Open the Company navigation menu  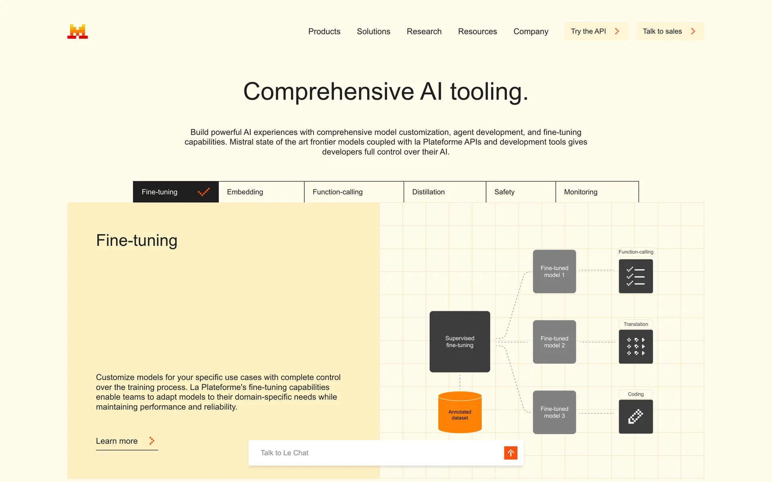click(530, 31)
